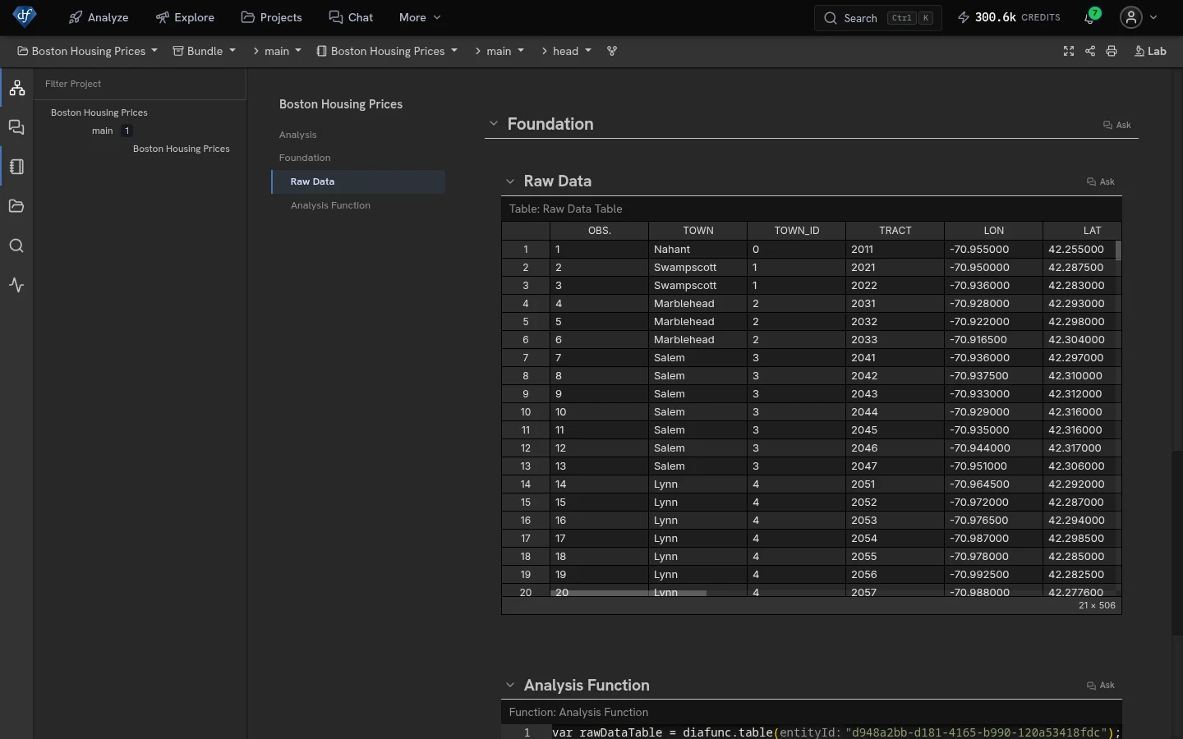Ask about the Analysis Function section
Viewport: 1183px width, 739px height.
pyautogui.click(x=1101, y=685)
